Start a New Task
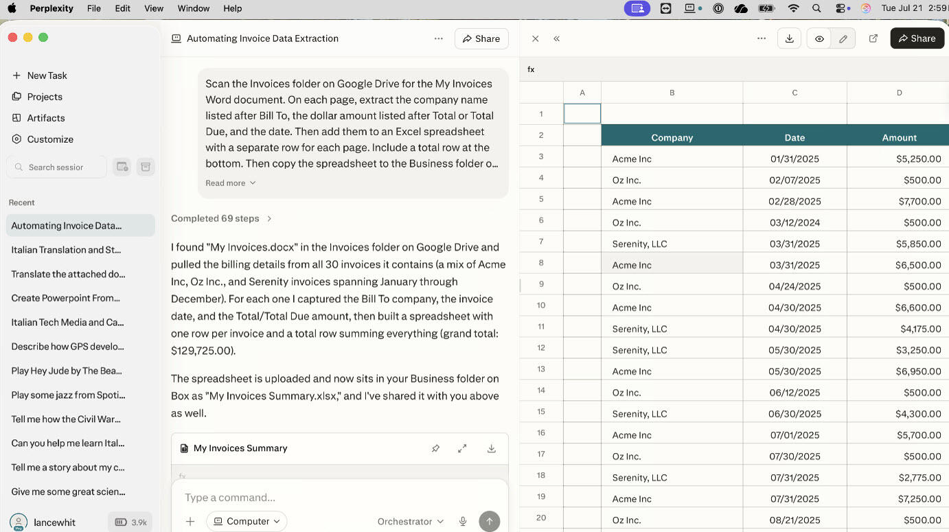 click(x=40, y=76)
